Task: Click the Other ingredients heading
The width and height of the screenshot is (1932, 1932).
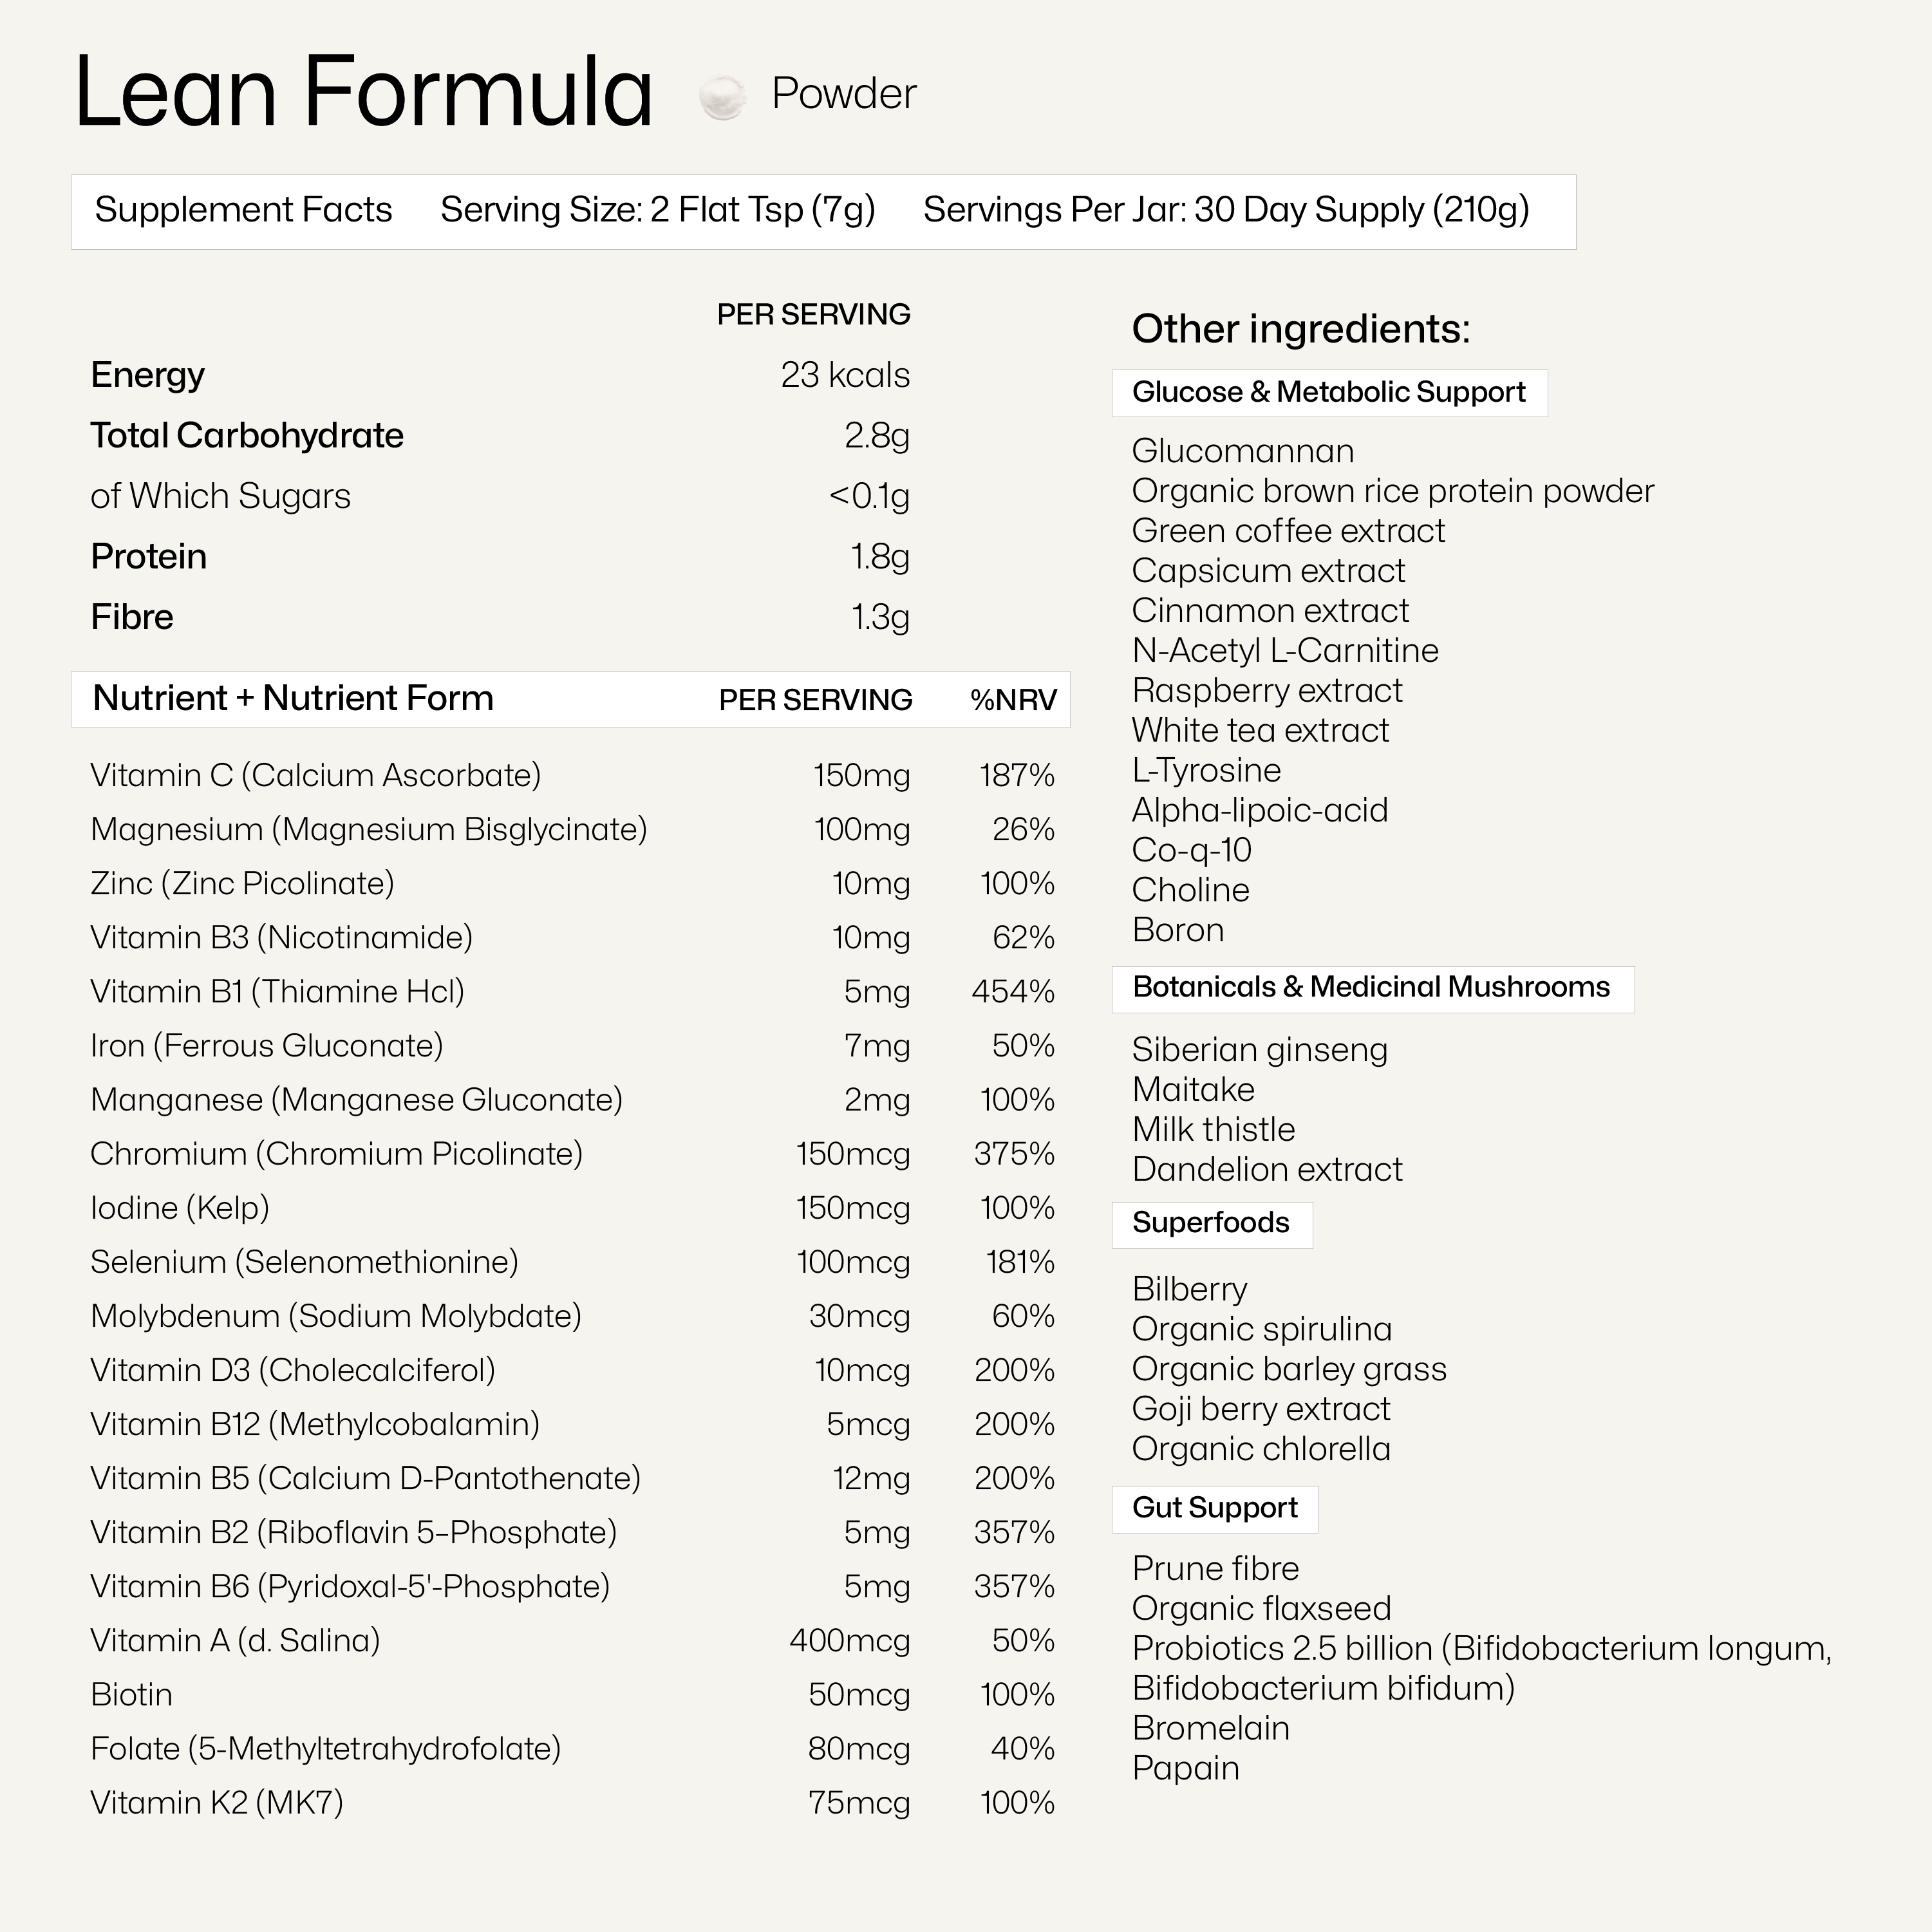Action: click(1300, 329)
